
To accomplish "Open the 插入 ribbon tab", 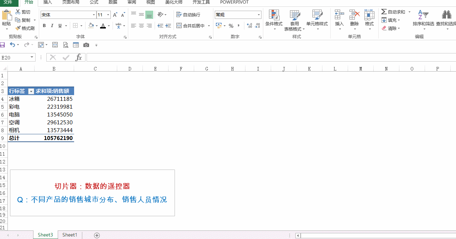I will 47,2.
